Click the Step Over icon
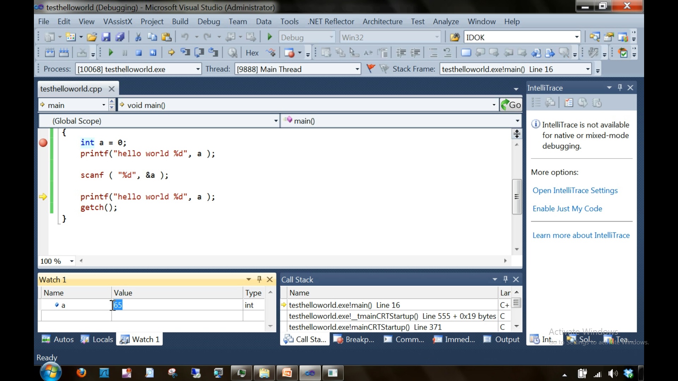This screenshot has width=678, height=381. [200, 53]
